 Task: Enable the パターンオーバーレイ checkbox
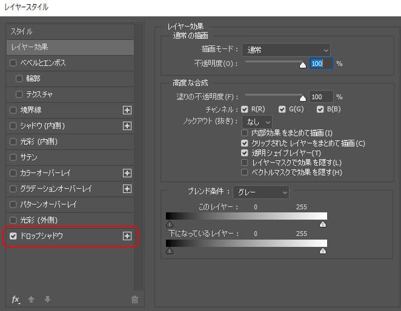point(13,205)
